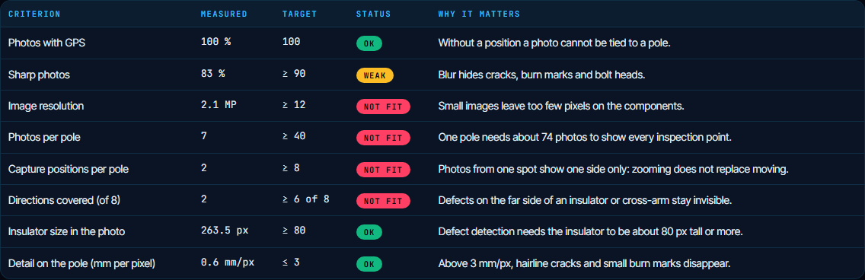Click measured value for Directions covered (of 8)
The image size is (865, 280).
point(203,199)
